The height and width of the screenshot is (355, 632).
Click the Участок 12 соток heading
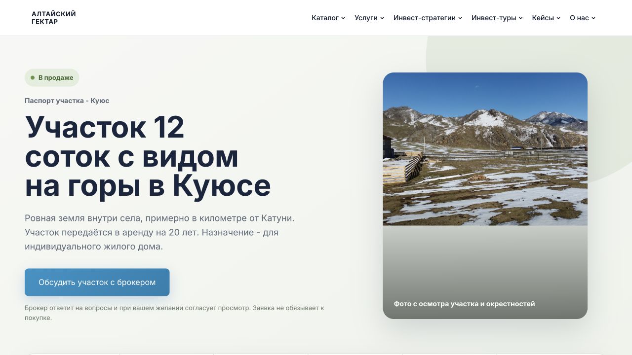tap(148, 156)
